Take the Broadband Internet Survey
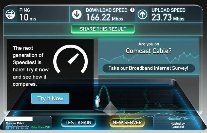 149,68
